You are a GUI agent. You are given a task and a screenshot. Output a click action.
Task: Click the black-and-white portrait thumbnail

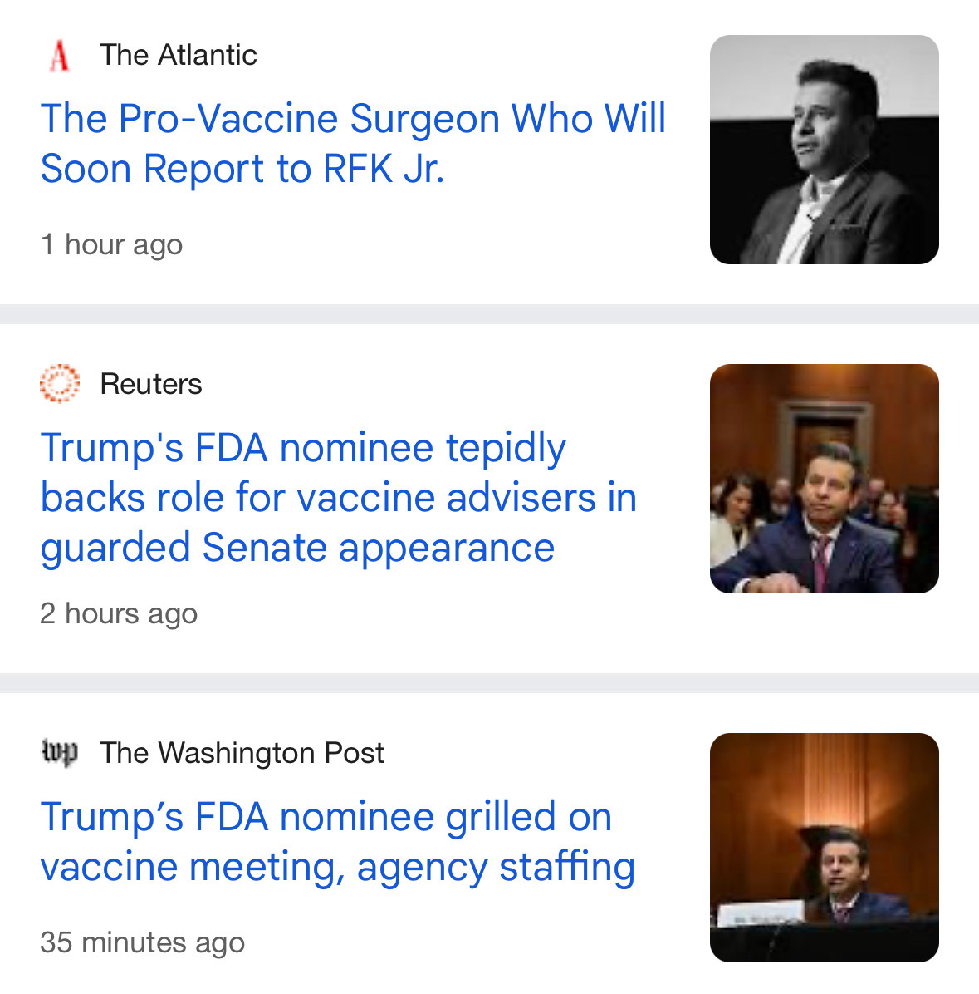pyautogui.click(x=824, y=150)
